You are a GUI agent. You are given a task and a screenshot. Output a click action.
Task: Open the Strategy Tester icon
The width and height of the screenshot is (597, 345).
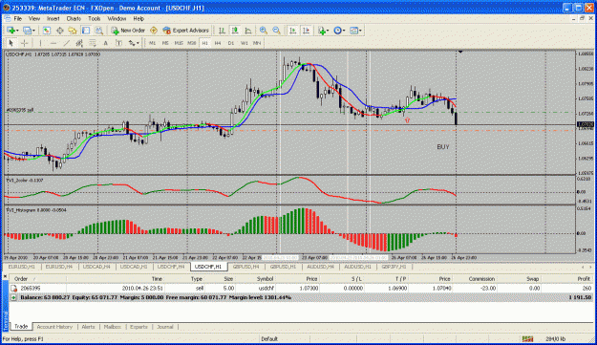(x=98, y=30)
